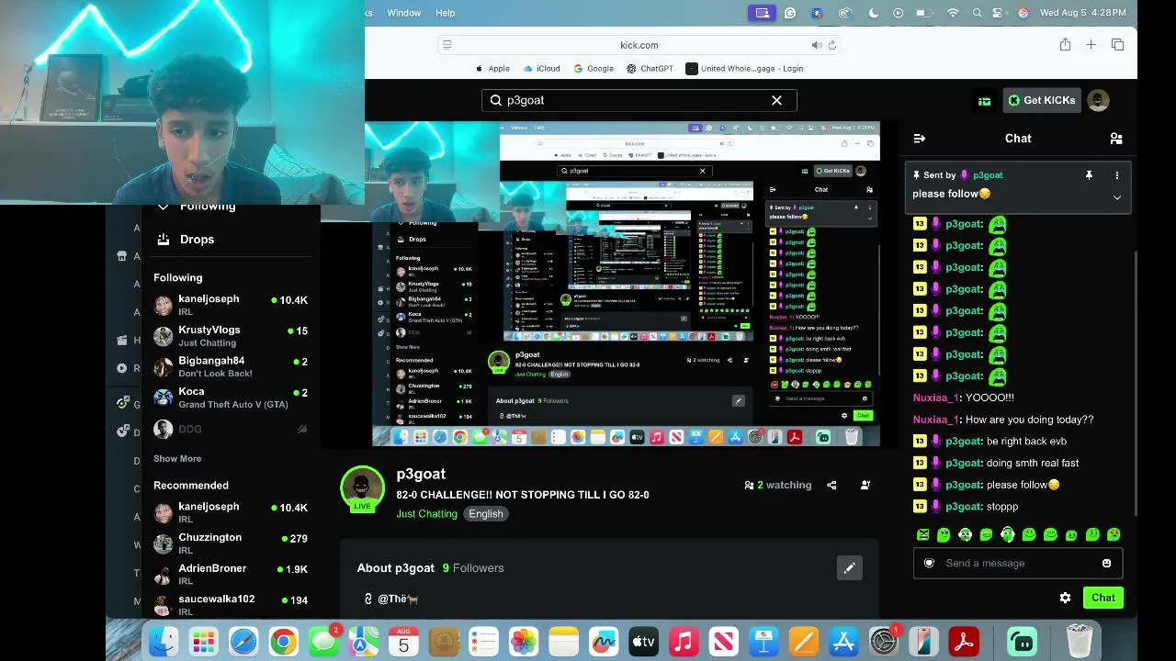Open offline DDG channel in sidebar
1176x661 pixels.
click(230, 429)
